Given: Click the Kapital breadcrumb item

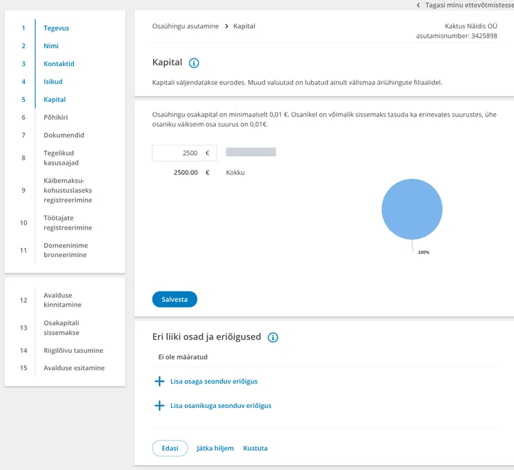Looking at the screenshot, I should (244, 26).
